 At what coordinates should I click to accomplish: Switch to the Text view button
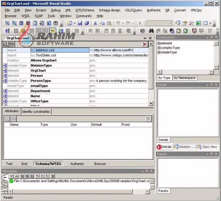9,164
